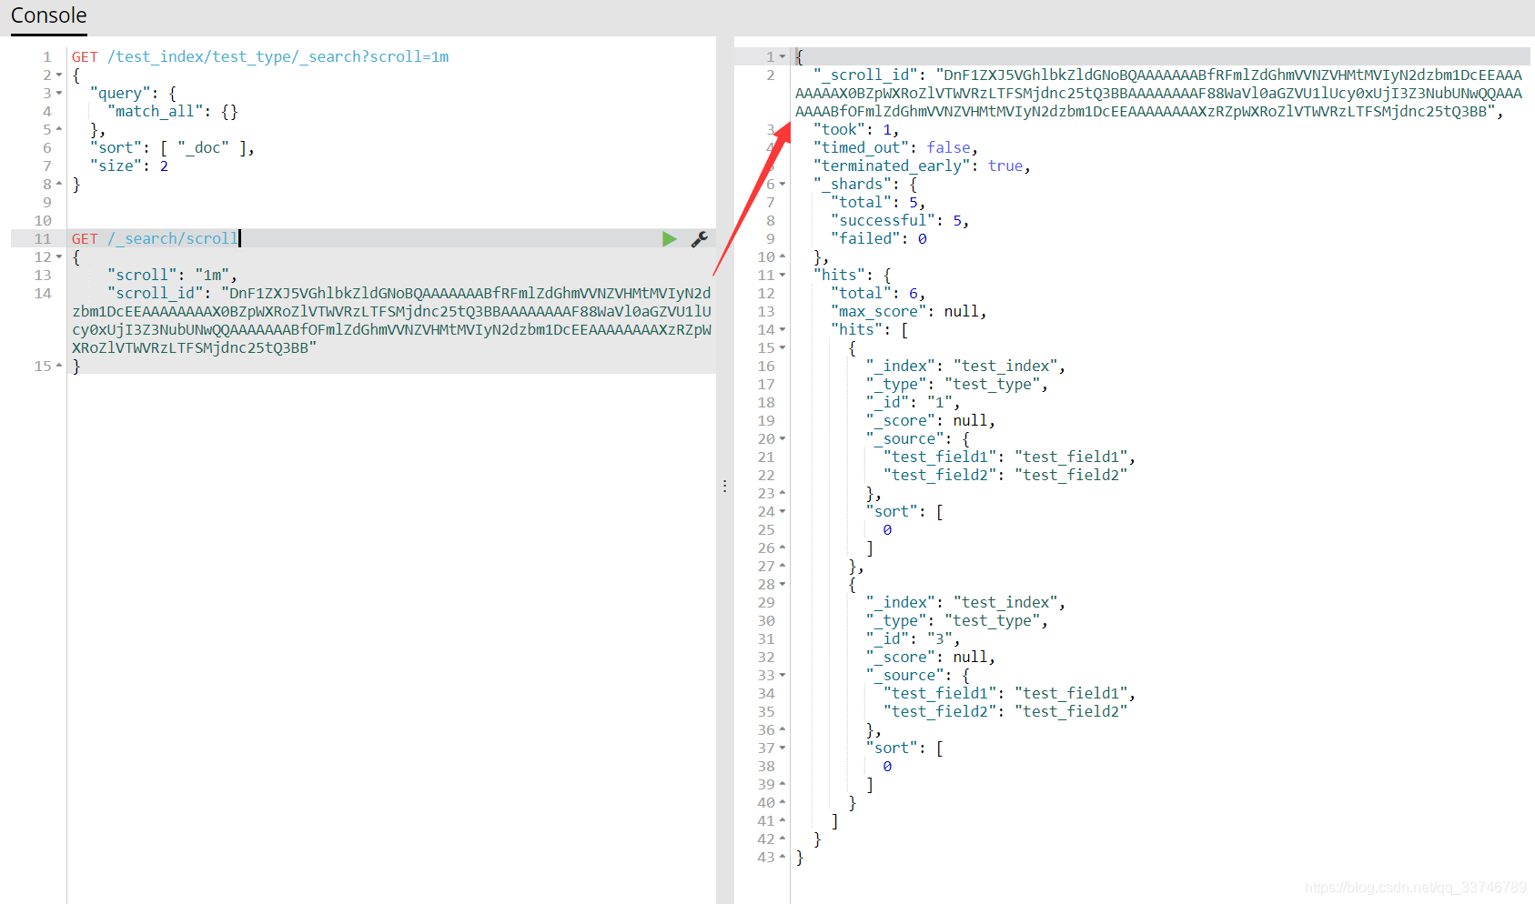Click the "_scroll_id" line in response
The image size is (1535, 904).
[x=1158, y=94]
